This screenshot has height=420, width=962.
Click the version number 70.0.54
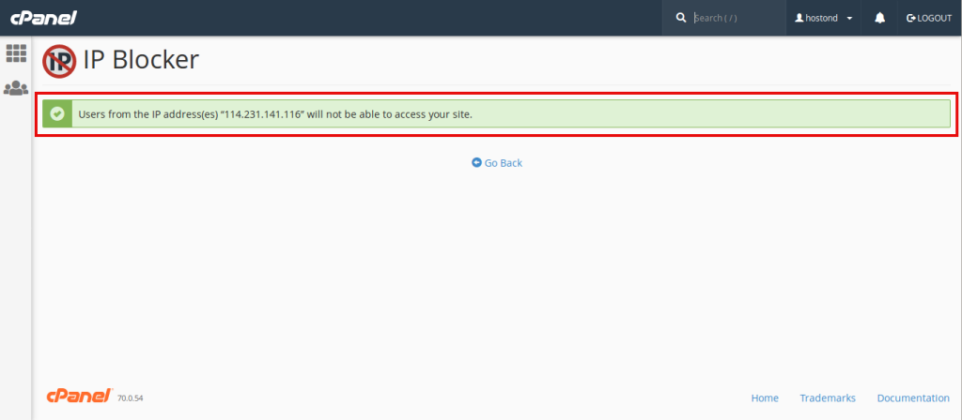tap(130, 398)
